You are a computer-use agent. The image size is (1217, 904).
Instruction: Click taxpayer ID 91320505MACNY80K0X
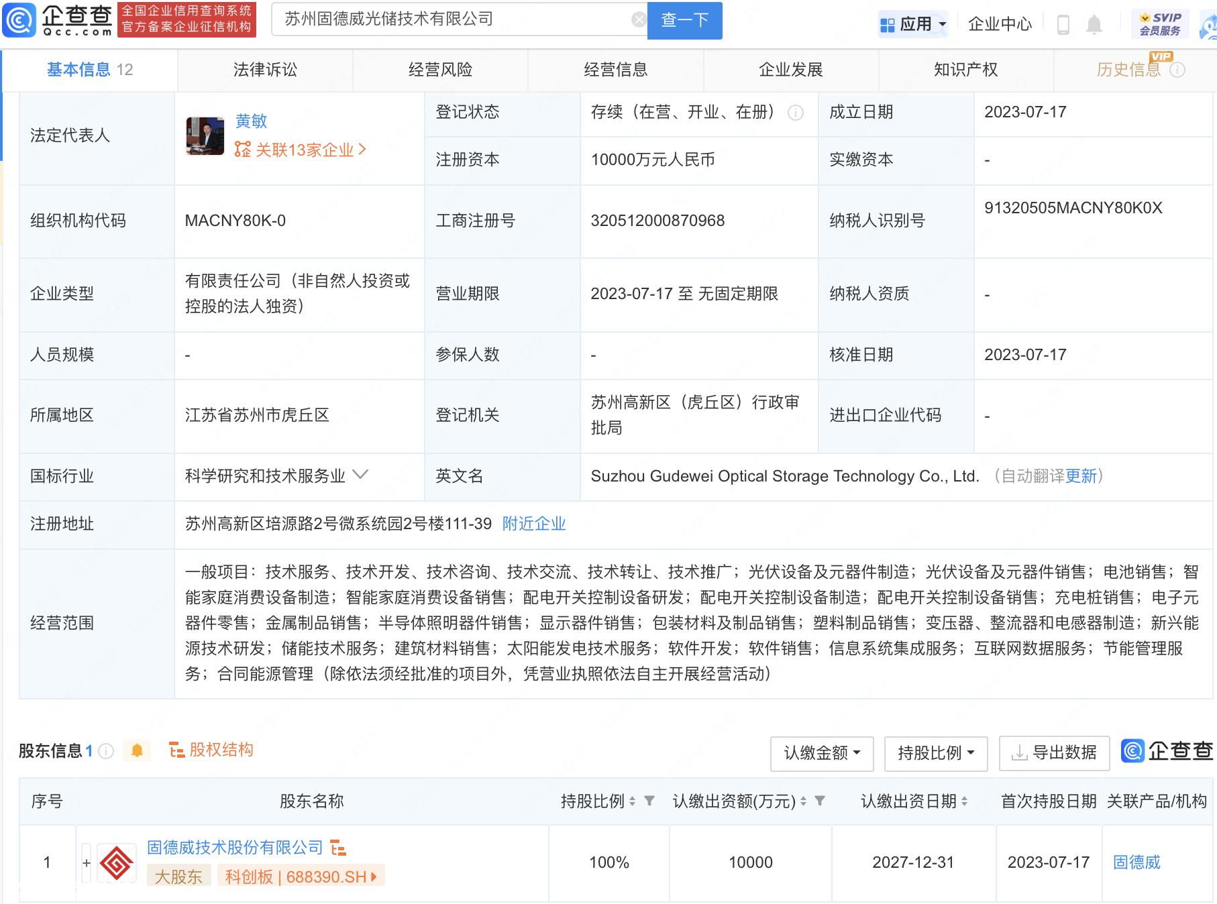click(x=1073, y=208)
